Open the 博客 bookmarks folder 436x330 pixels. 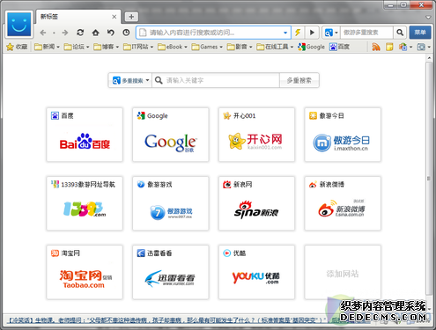(106, 47)
